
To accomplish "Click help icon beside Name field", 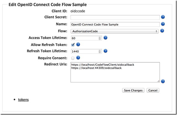I will coord(163,24).
